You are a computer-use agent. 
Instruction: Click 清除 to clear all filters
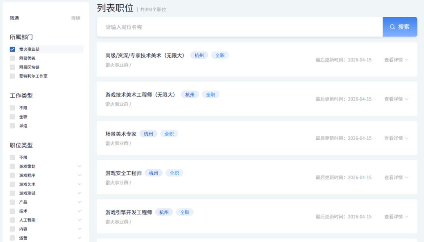coord(76,18)
